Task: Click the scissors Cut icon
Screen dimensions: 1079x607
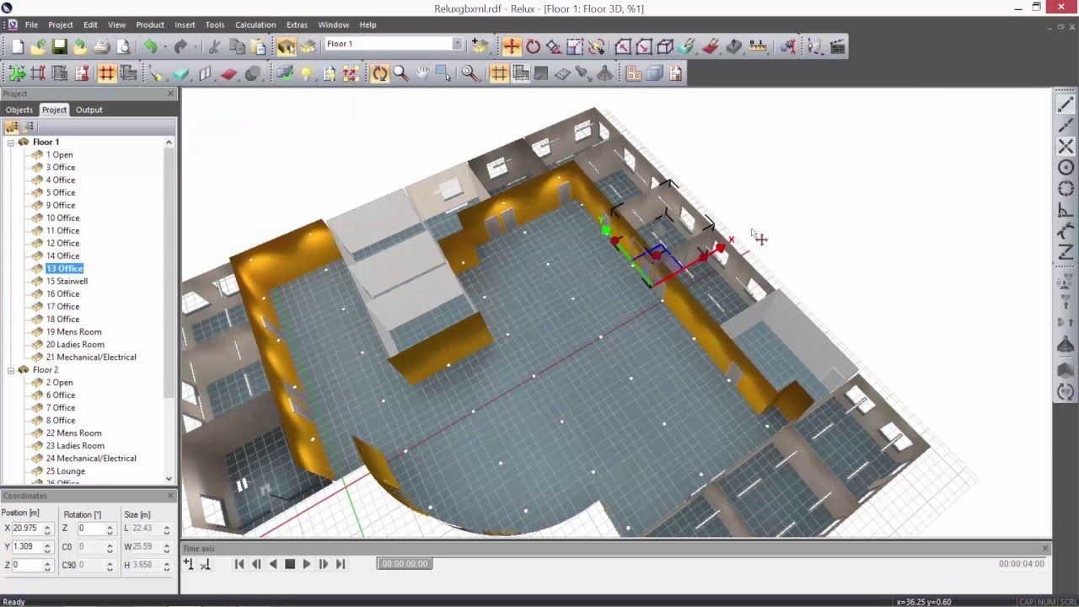Action: pyautogui.click(x=214, y=46)
